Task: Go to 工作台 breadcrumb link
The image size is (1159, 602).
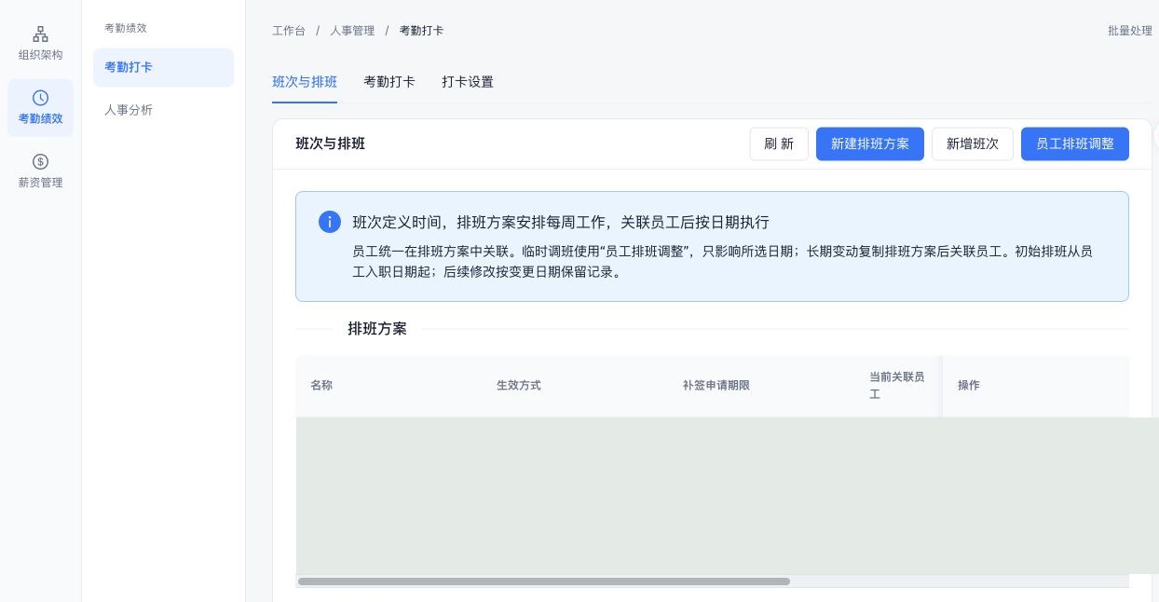Action: (x=289, y=31)
